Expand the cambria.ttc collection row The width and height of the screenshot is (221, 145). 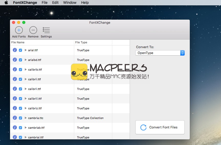point(26,118)
